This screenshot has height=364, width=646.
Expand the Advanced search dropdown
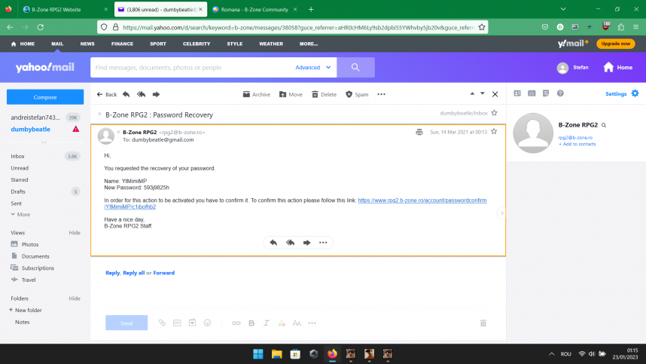[x=313, y=68]
